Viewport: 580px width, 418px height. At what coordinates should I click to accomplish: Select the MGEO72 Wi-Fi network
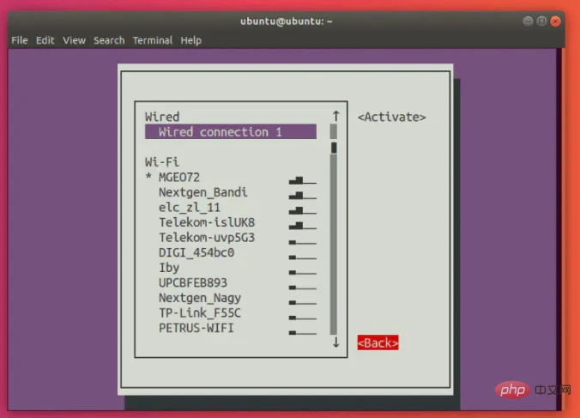tap(179, 177)
